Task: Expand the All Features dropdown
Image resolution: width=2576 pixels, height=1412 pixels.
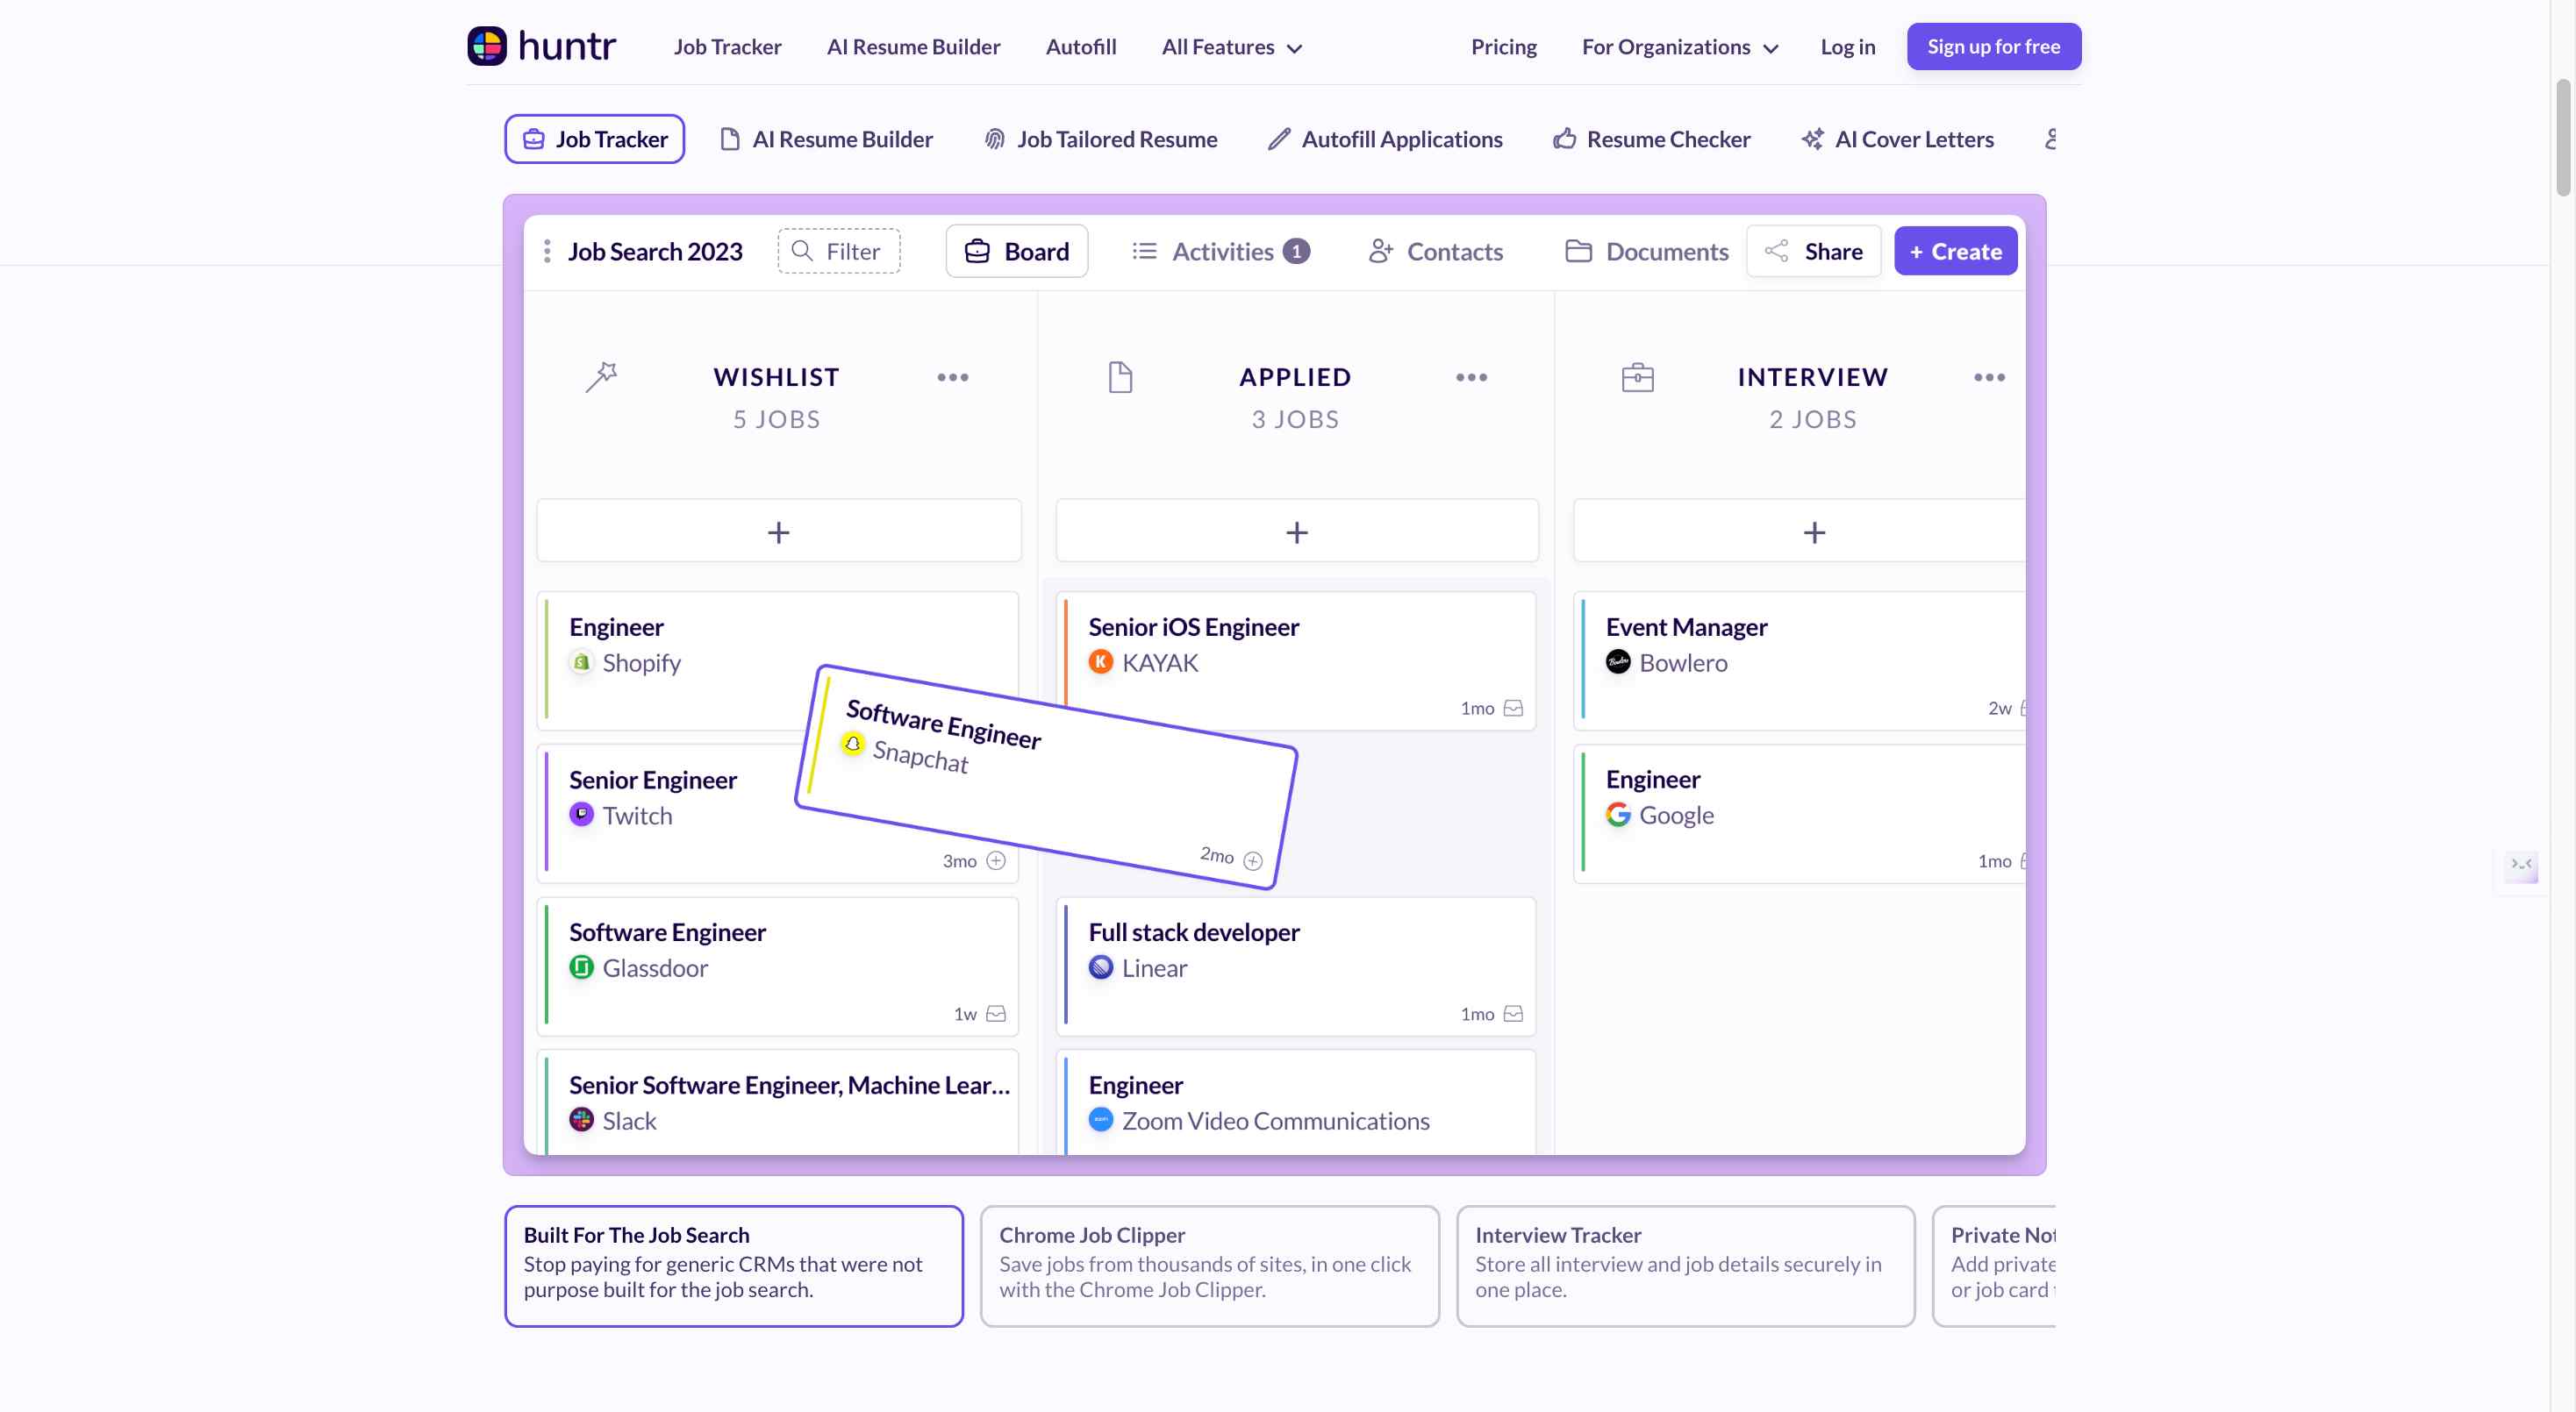Action: 1231,47
